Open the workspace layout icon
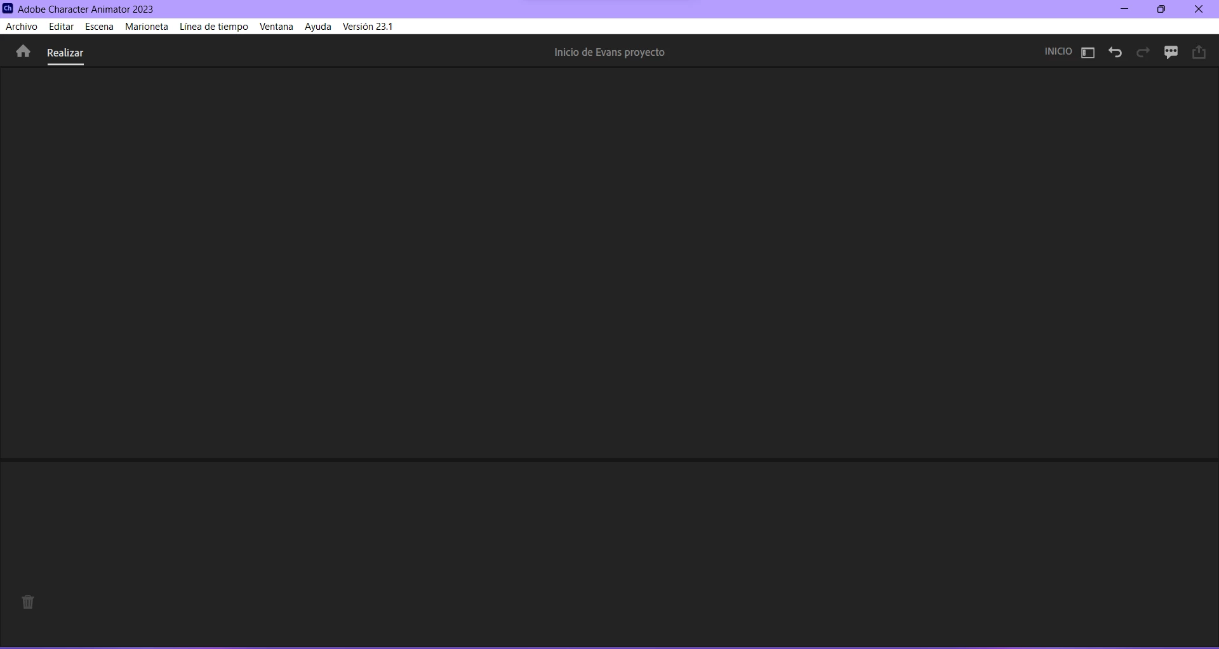 pos(1088,53)
